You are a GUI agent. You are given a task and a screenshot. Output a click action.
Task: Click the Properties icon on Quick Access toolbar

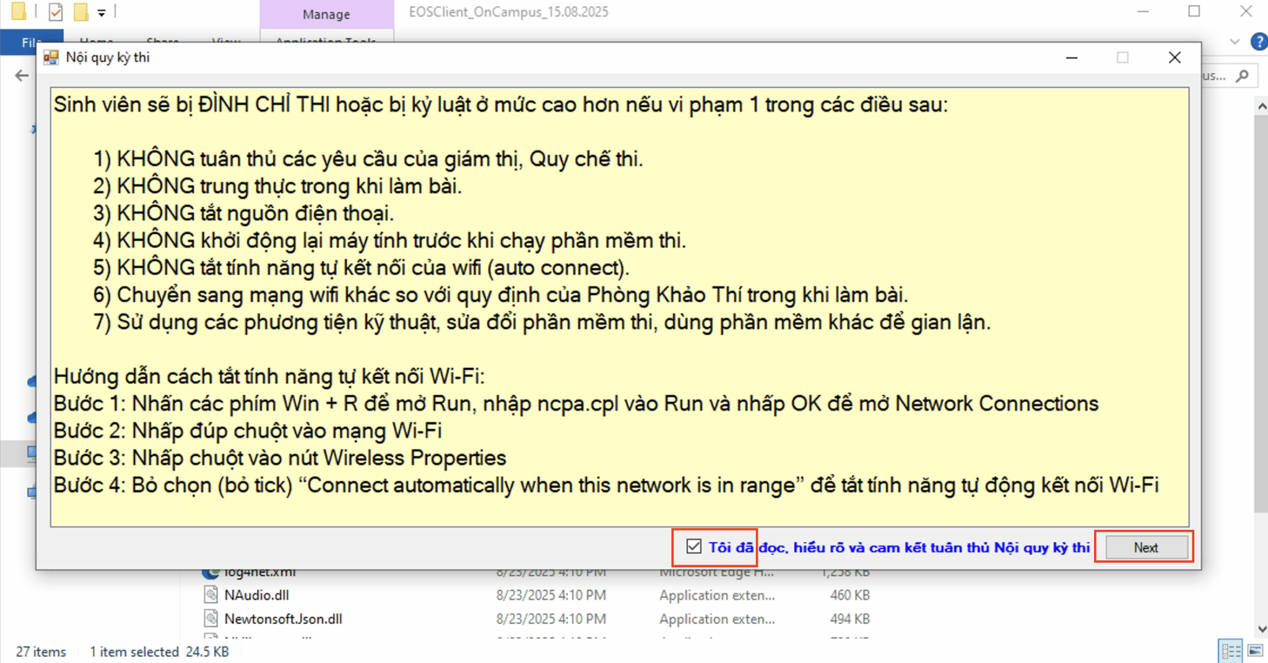pos(56,12)
